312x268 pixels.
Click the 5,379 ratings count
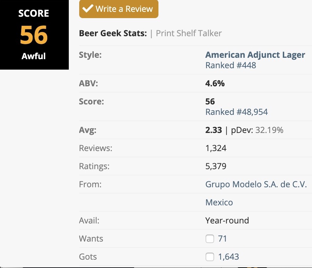(x=216, y=166)
